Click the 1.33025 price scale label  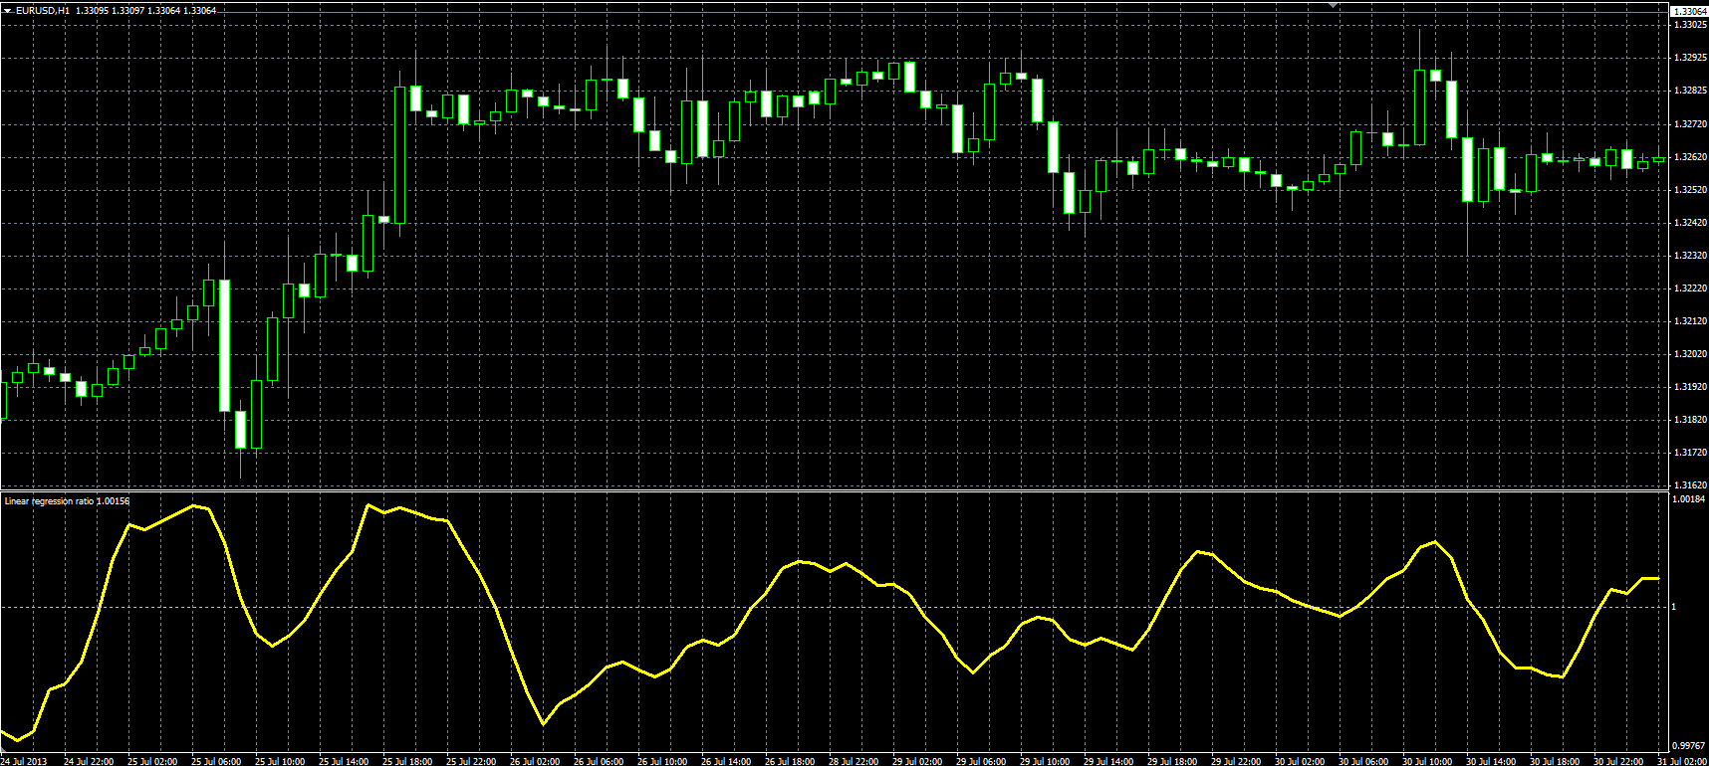(x=1690, y=24)
